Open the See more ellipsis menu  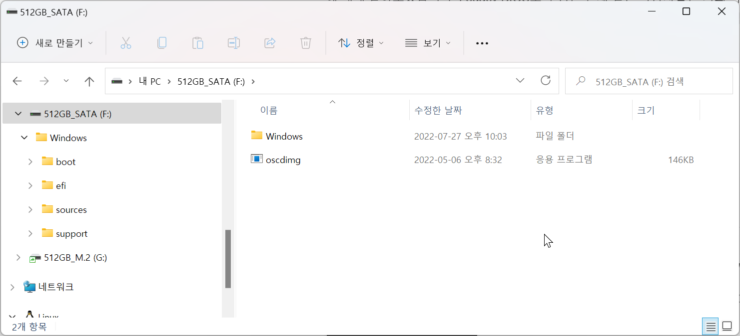click(482, 43)
